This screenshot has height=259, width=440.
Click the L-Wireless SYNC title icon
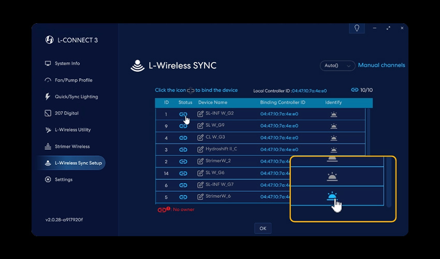point(137,66)
